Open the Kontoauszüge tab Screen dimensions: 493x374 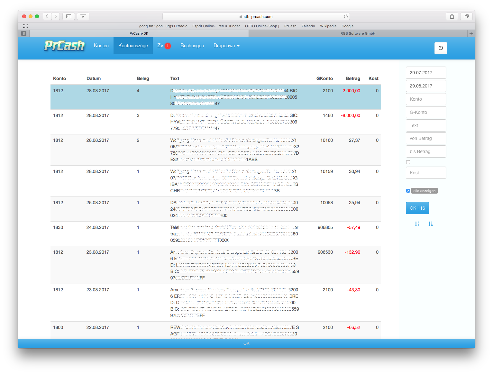tap(133, 46)
